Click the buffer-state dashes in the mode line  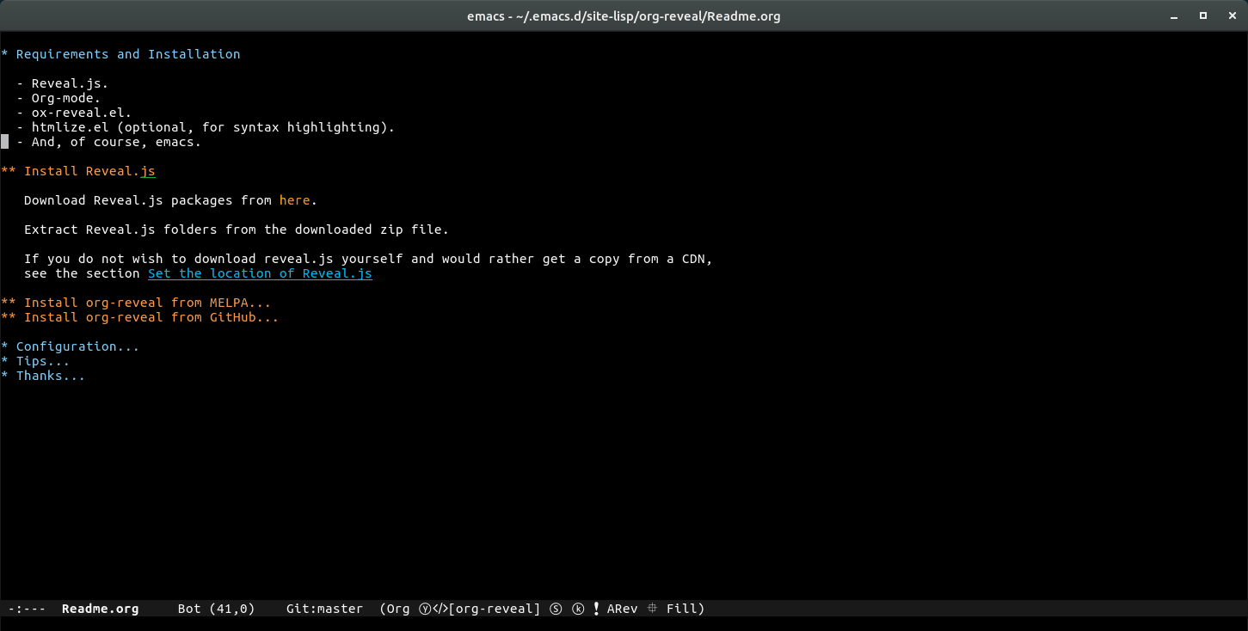27,609
